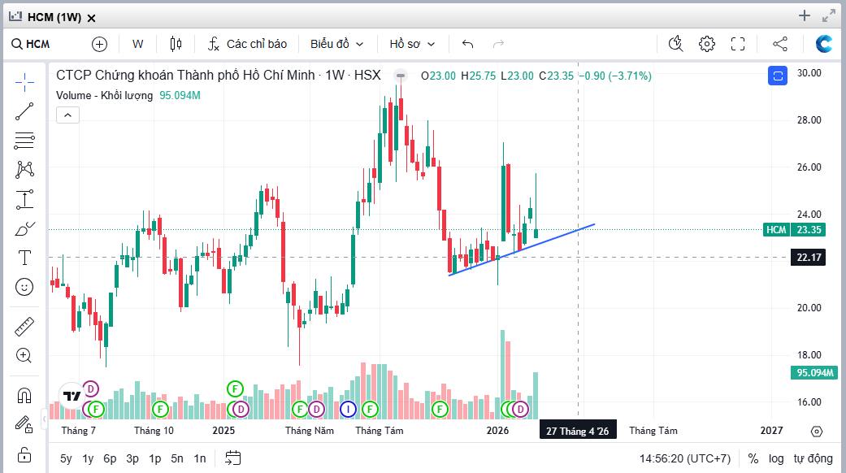Open chart settings gear
This screenshot has height=473, width=846.
click(707, 44)
